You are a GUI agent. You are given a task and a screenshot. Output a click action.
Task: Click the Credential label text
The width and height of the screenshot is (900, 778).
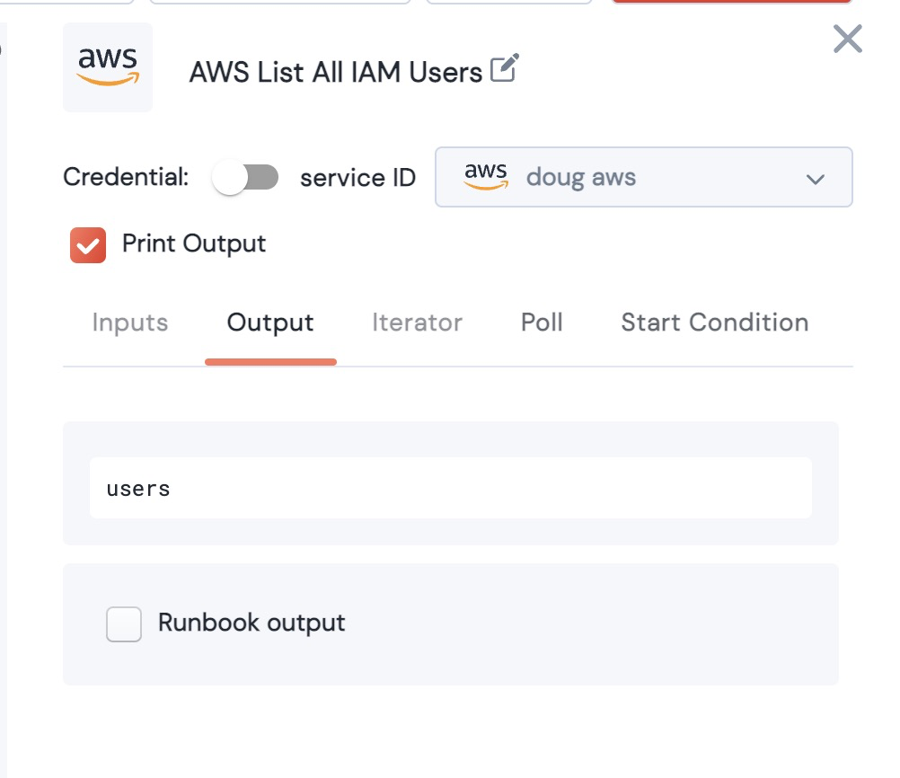126,177
